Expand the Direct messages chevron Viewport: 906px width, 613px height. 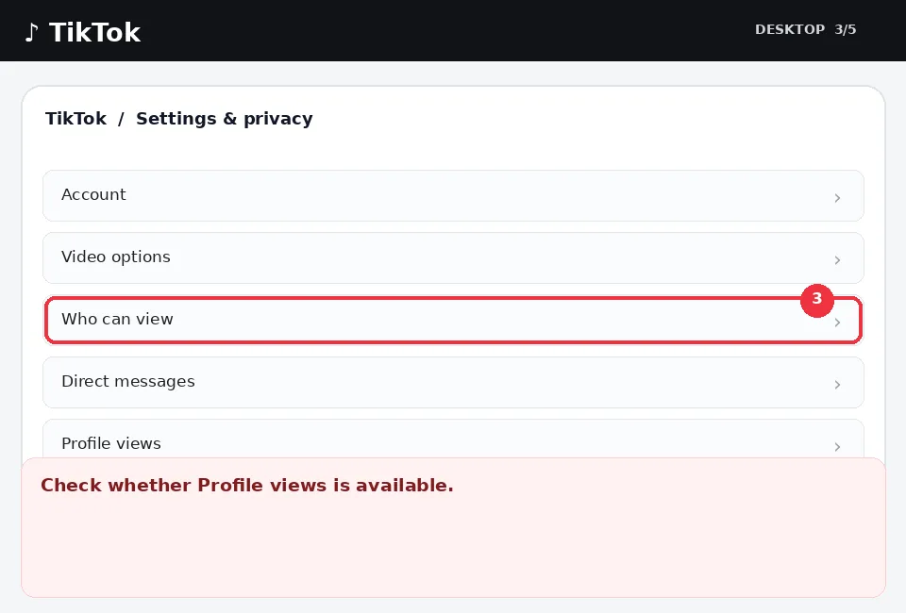(x=837, y=385)
